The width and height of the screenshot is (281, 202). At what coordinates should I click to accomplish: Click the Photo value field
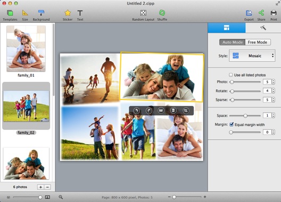[x=267, y=82]
